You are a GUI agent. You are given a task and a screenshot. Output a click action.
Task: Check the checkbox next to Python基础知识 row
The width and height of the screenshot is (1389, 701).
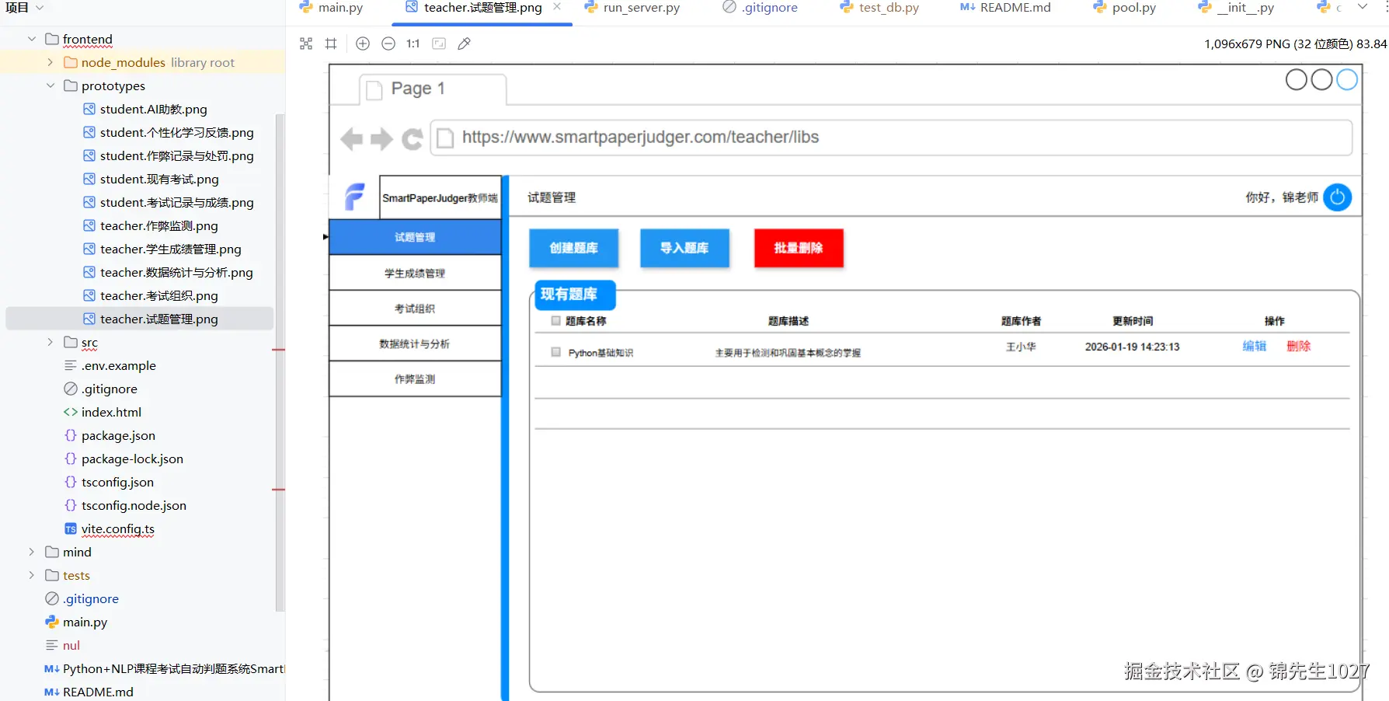555,351
